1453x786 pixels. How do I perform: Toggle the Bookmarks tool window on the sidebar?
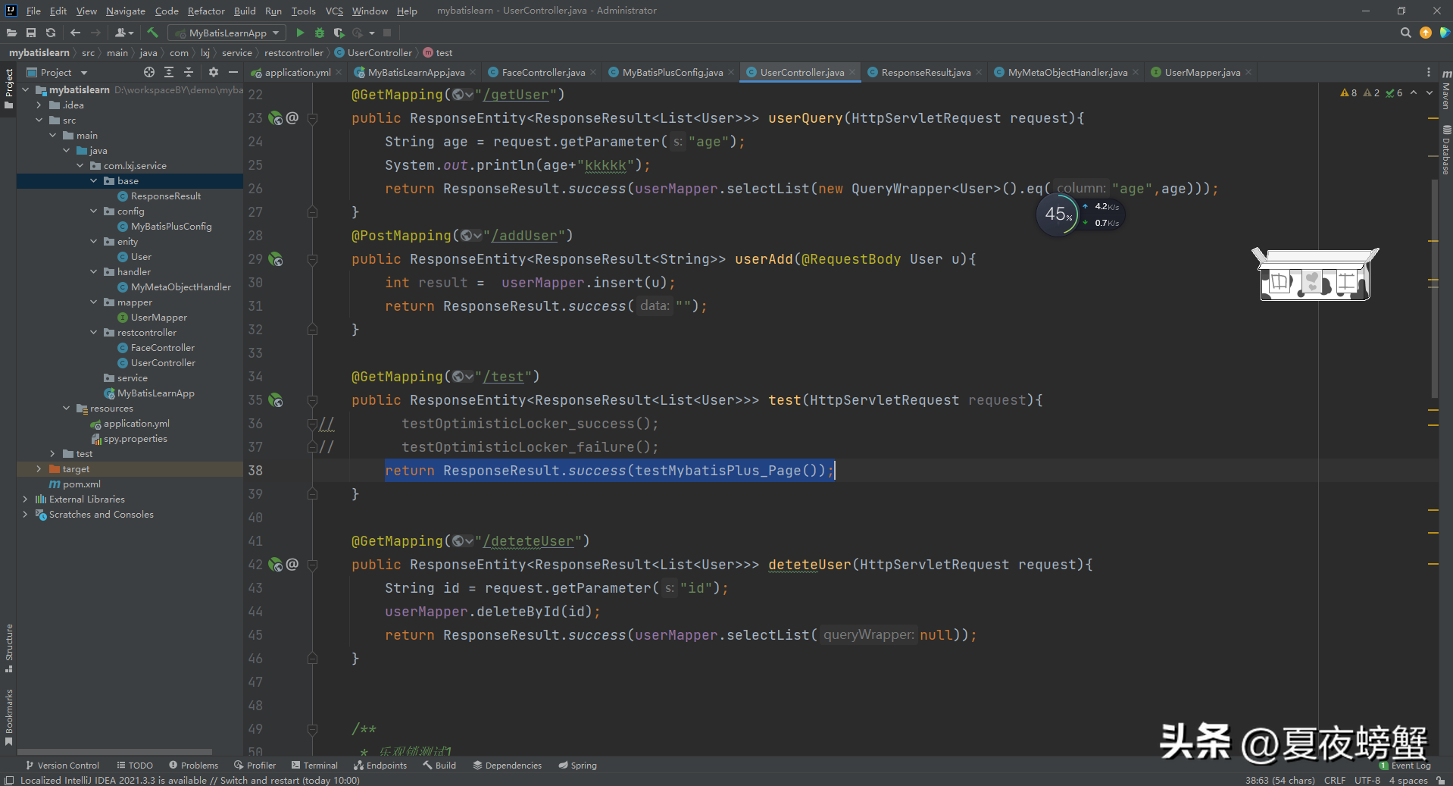tap(8, 716)
